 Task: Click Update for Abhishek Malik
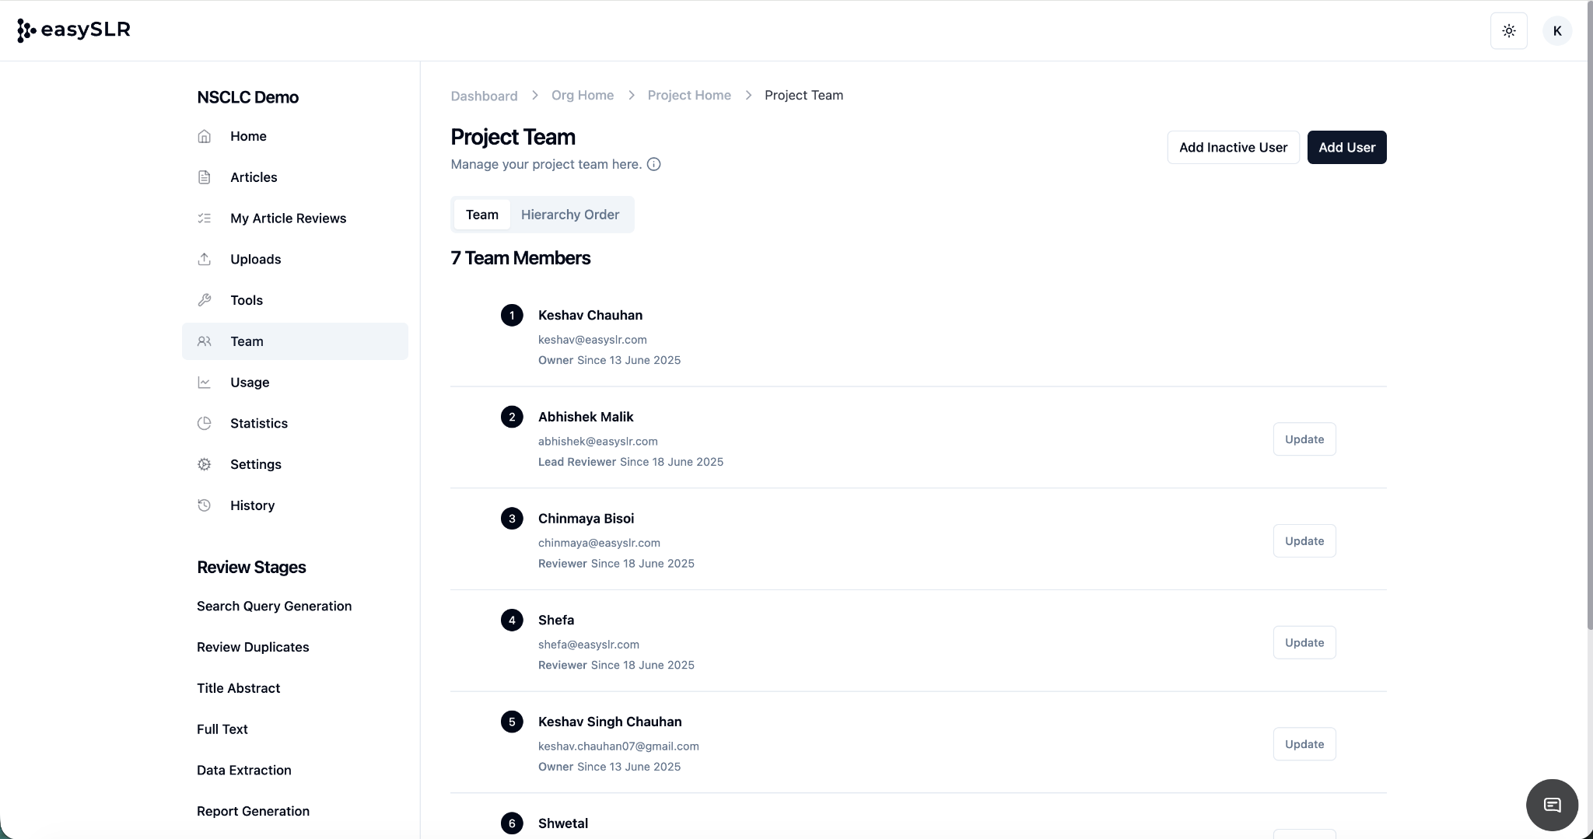[1304, 439]
